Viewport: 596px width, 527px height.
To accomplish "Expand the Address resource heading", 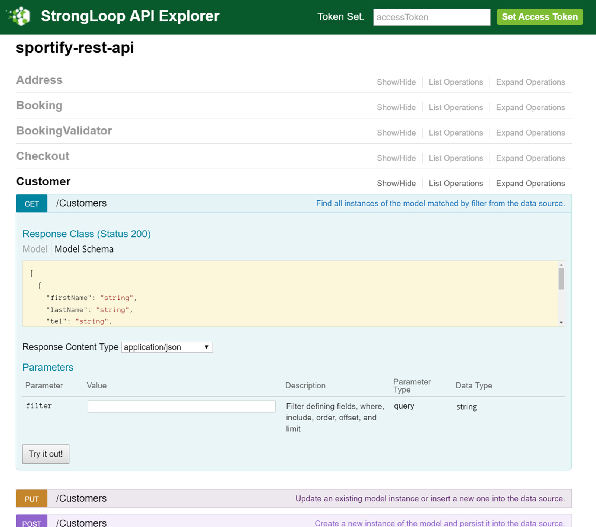I will (39, 80).
